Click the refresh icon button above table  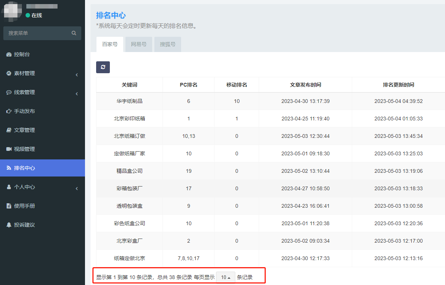coord(103,67)
